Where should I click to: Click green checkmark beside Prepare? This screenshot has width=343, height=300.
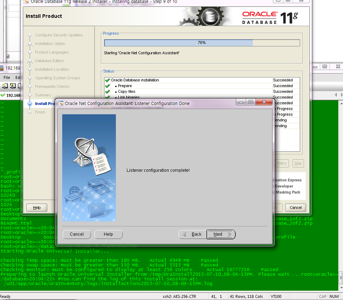click(x=107, y=86)
